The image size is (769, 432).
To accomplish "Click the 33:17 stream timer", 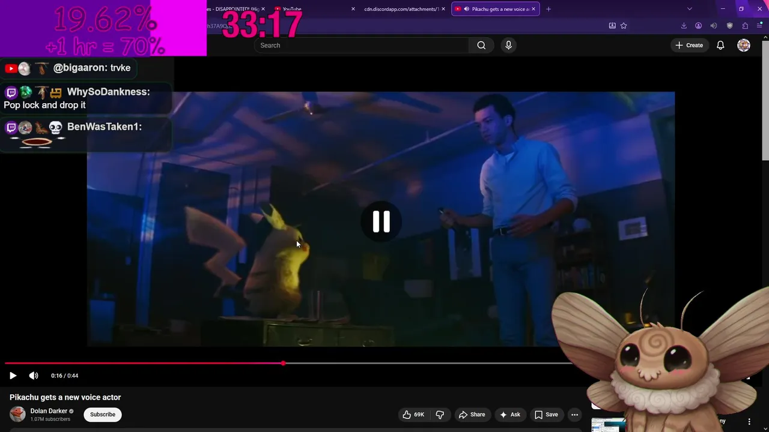I will tap(262, 25).
